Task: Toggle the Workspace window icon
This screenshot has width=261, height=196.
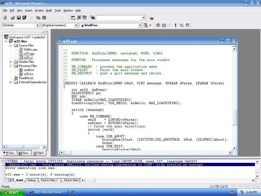Action: click(73, 18)
